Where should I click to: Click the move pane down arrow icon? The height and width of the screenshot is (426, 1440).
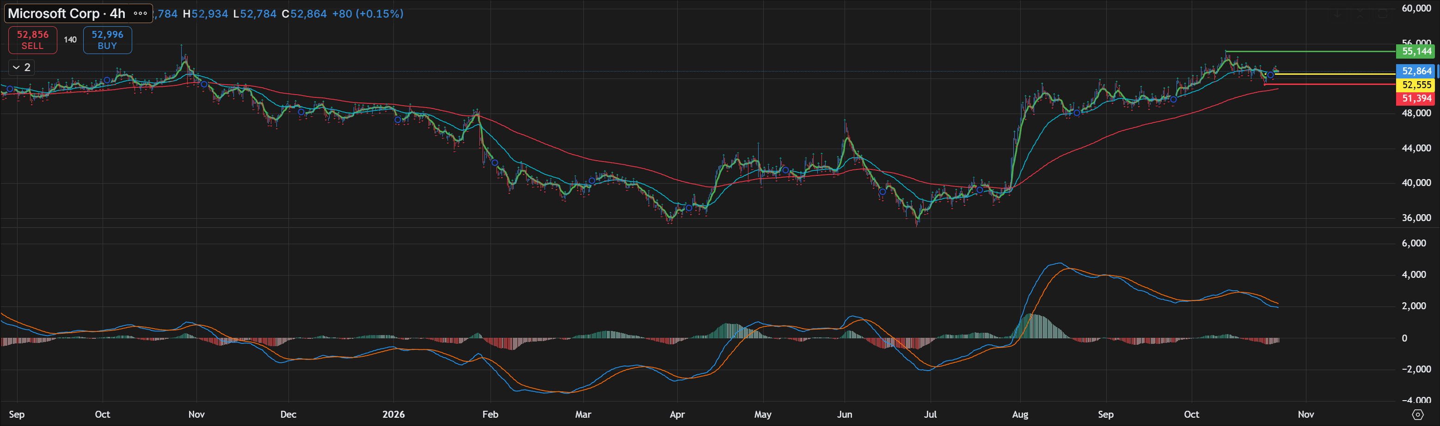coord(1338,14)
